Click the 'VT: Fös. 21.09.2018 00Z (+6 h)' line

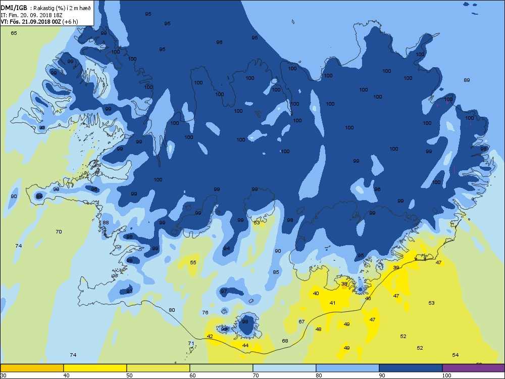coord(39,22)
